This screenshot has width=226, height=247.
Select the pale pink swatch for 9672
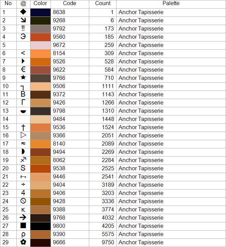click(x=41, y=45)
